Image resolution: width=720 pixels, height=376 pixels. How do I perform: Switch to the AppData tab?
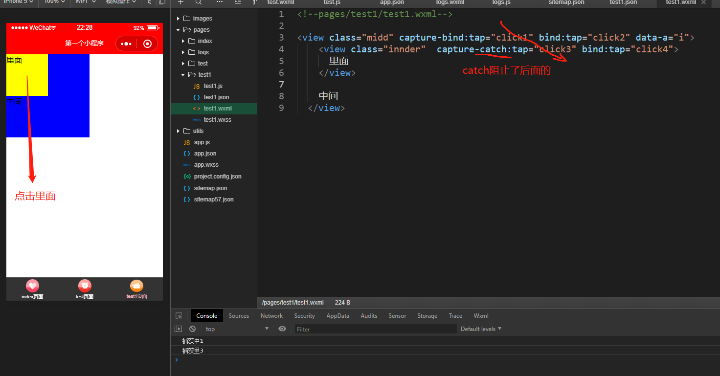click(338, 316)
